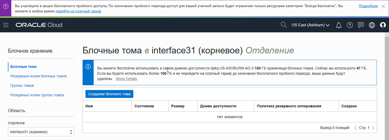Open the user profile avatar menu
This screenshot has height=140, width=389.
coord(383,25)
